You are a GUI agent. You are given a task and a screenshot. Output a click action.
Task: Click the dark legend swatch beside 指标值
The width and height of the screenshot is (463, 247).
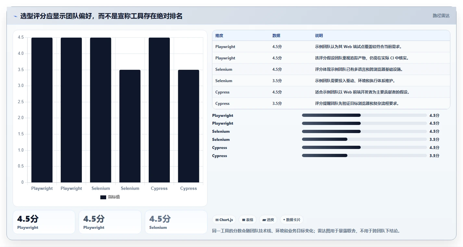click(103, 197)
